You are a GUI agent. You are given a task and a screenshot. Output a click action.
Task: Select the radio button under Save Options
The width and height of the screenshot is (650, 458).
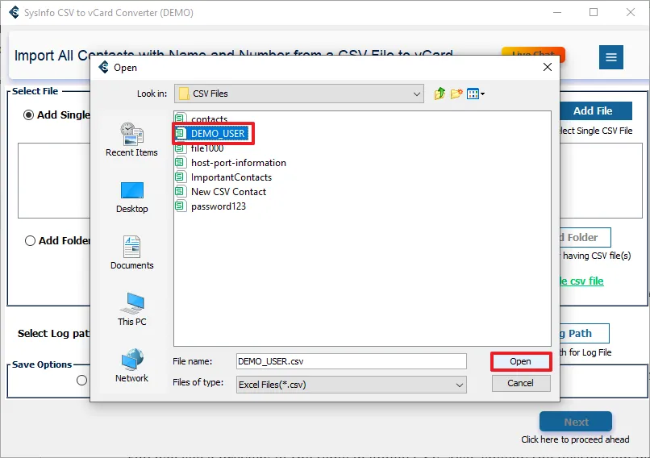pyautogui.click(x=81, y=380)
